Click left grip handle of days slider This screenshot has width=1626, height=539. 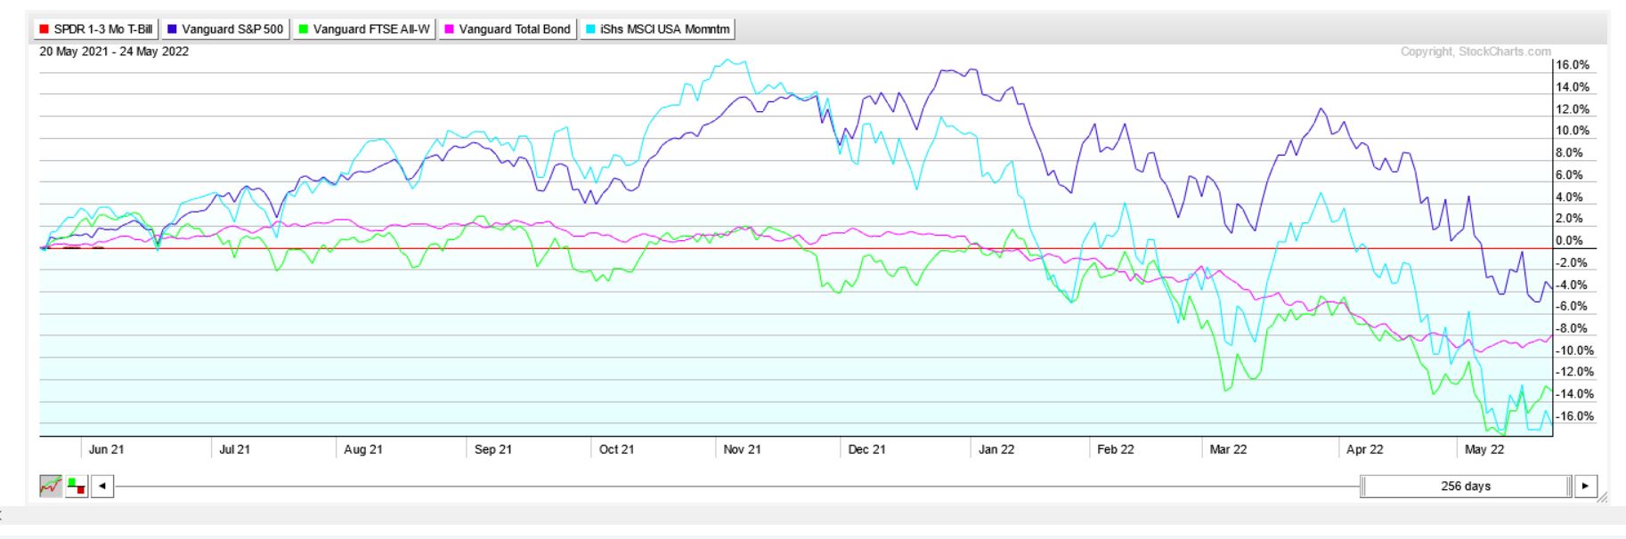1363,487
